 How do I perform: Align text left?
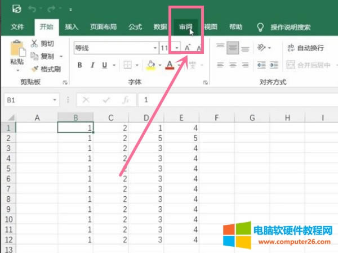click(x=220, y=65)
